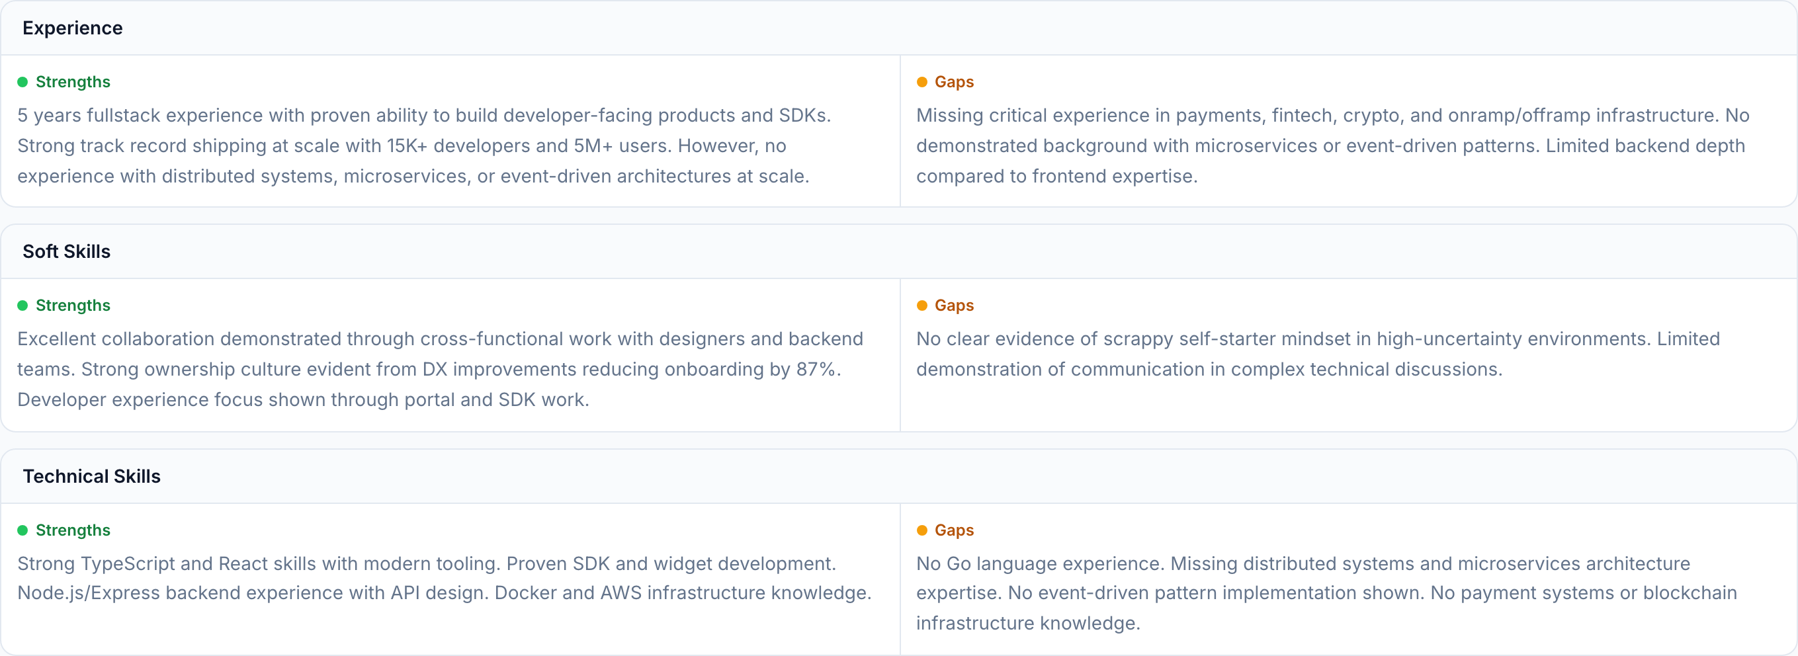The width and height of the screenshot is (1798, 656).
Task: Click the orange dot beside Soft Skills Gaps
Action: 921,306
